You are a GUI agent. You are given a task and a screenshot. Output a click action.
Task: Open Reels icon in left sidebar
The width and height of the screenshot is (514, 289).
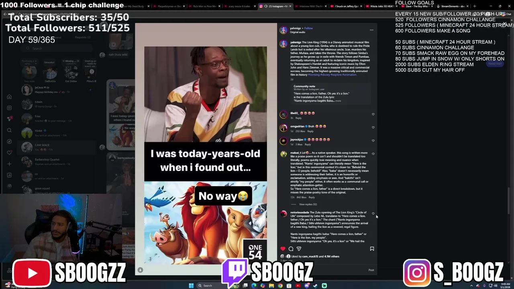coord(9,108)
